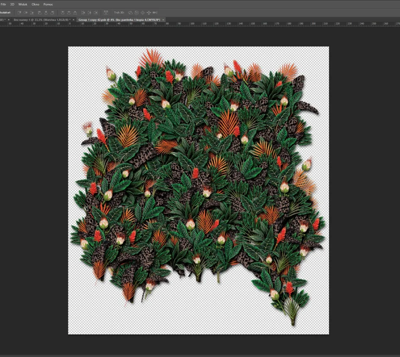Click the Distribute Vertical Centers icon
This screenshot has height=357, width=400.
69,13
